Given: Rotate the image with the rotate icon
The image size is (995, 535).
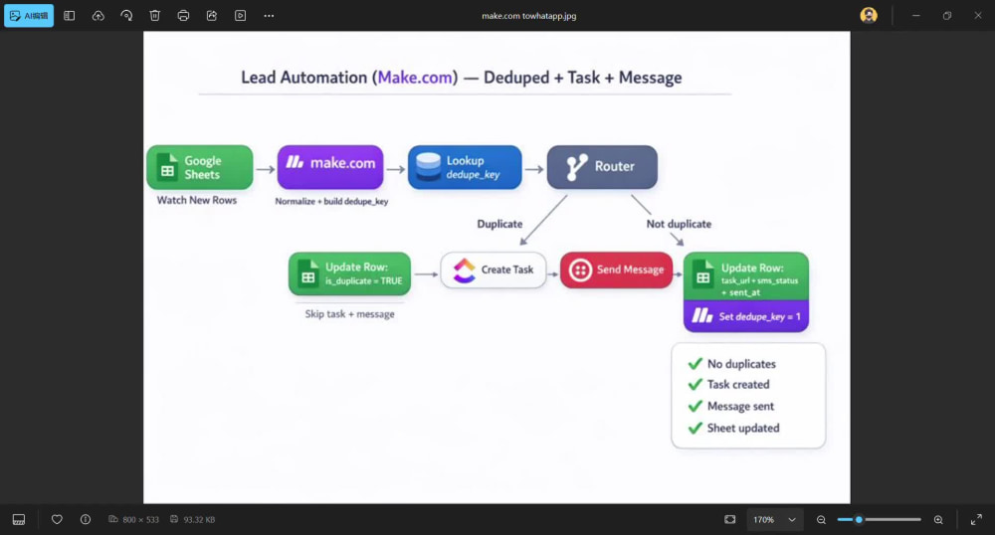Looking at the screenshot, I should pos(126,16).
